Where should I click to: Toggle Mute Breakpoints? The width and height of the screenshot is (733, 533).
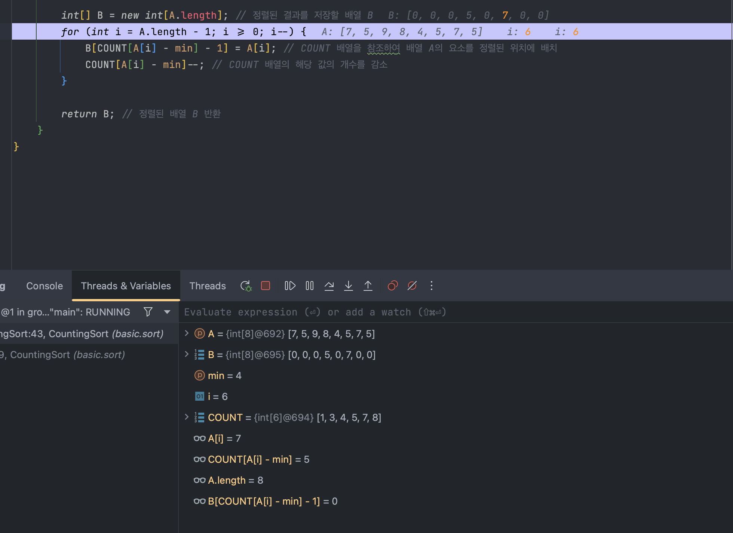(412, 286)
